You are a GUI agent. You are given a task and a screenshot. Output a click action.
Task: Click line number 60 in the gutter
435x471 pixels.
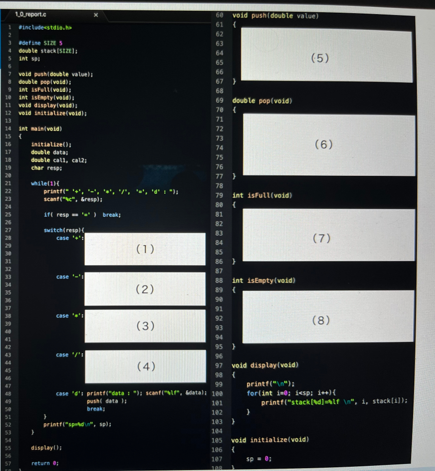pos(219,16)
